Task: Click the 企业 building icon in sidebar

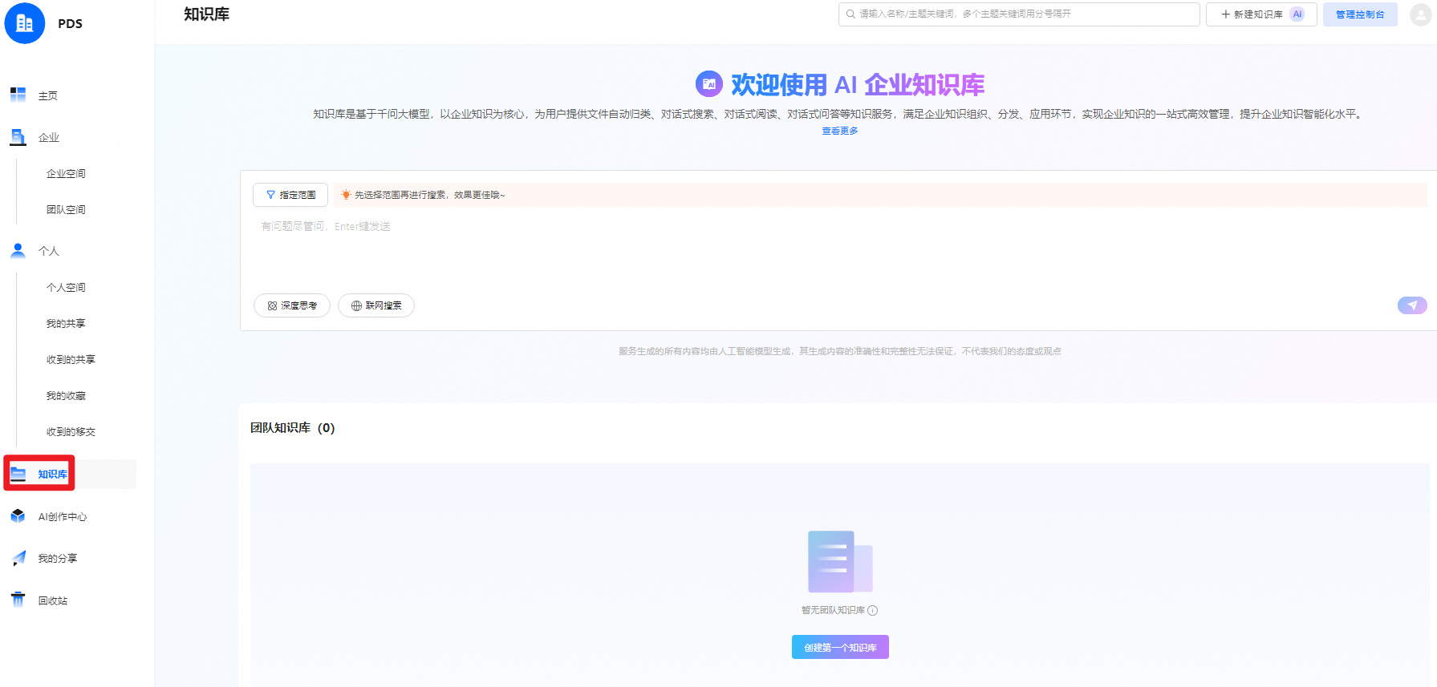Action: (18, 137)
